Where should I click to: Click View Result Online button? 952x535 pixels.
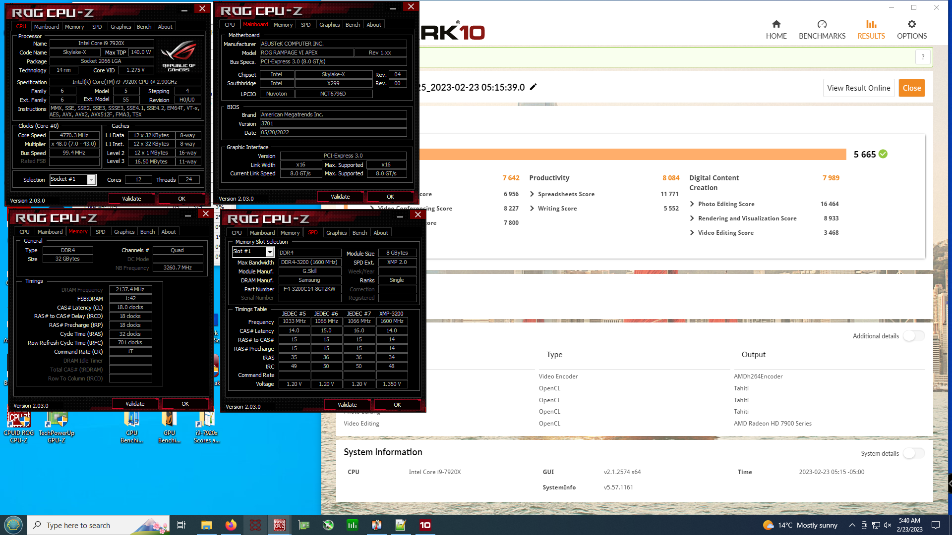click(x=858, y=88)
